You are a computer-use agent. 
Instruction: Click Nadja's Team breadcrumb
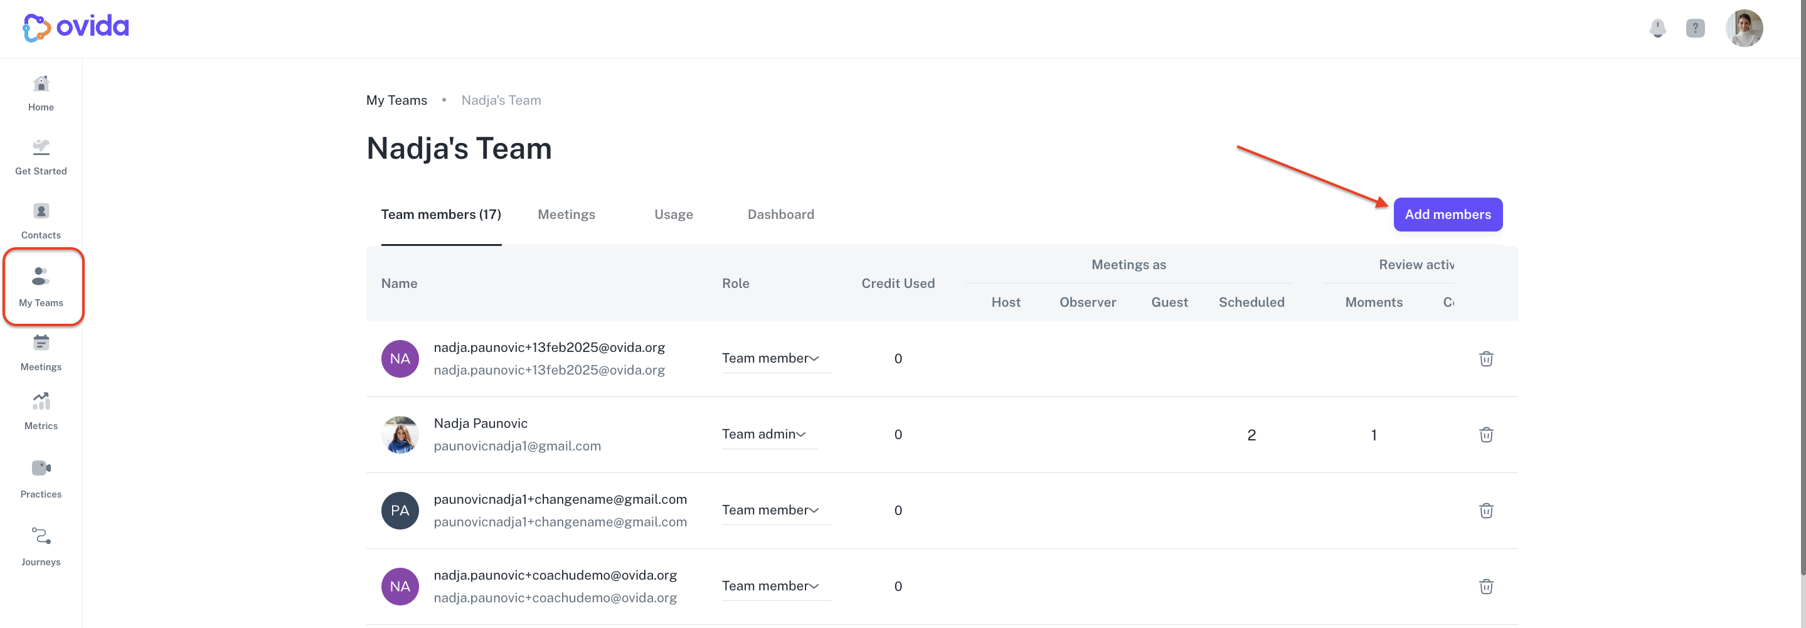(501, 100)
